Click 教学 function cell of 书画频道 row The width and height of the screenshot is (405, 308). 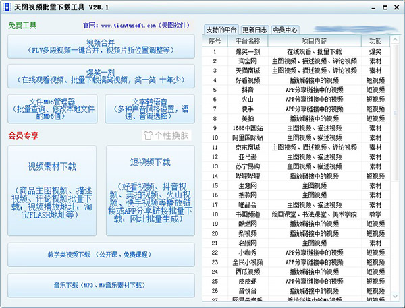point(375,214)
